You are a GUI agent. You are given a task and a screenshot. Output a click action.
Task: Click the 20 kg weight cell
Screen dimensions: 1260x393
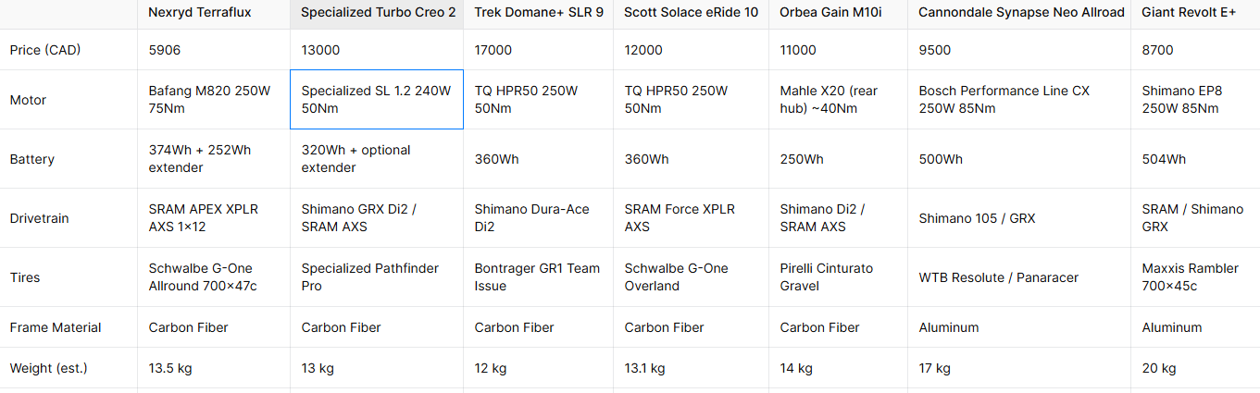(x=1159, y=368)
